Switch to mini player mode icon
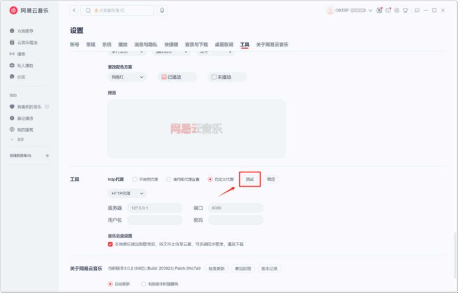 coord(417,10)
